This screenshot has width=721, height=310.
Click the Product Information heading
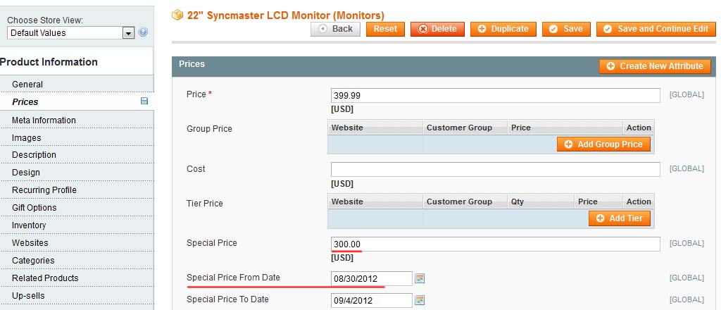pyautogui.click(x=49, y=61)
